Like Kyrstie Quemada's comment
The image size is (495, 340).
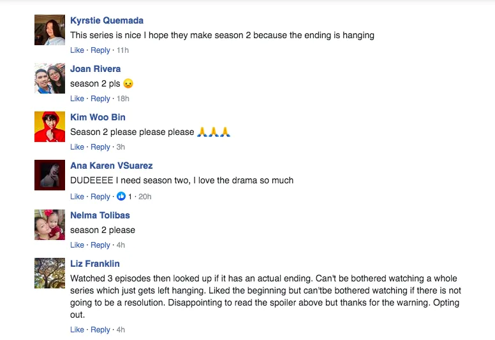77,50
